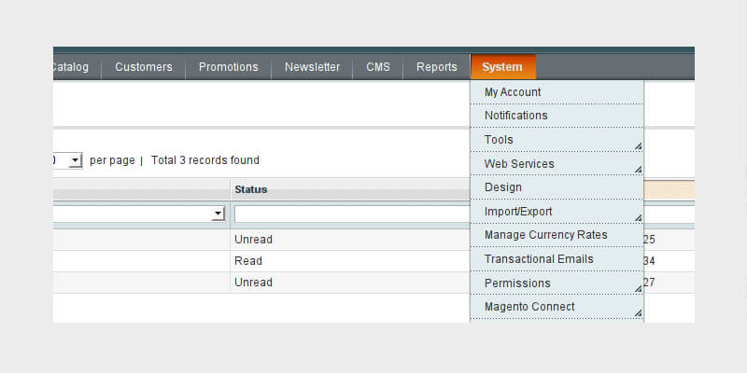This screenshot has width=747, height=373.
Task: Open Transactional Emails
Action: pyautogui.click(x=539, y=259)
